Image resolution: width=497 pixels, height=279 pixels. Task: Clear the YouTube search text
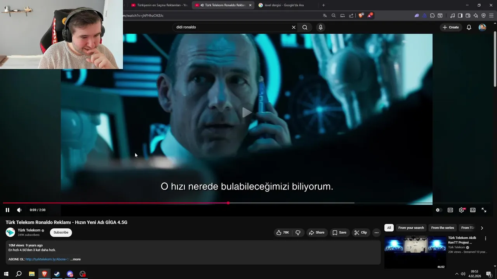[x=294, y=27]
